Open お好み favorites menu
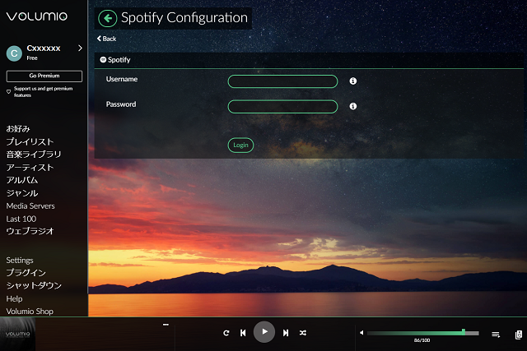Screen dimensions: 527x351 click(18, 128)
